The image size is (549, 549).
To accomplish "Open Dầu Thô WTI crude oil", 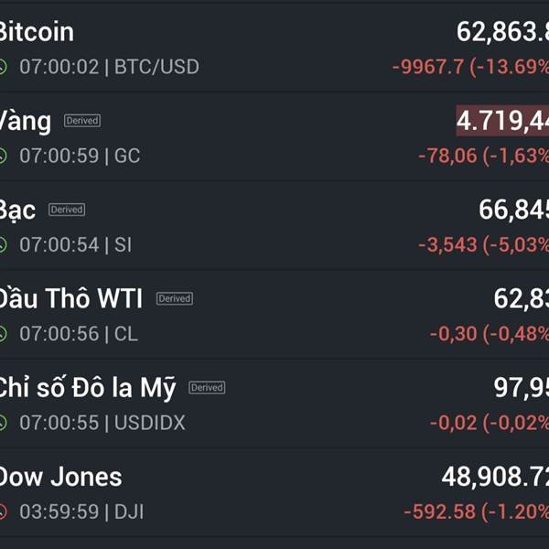I will (x=274, y=315).
